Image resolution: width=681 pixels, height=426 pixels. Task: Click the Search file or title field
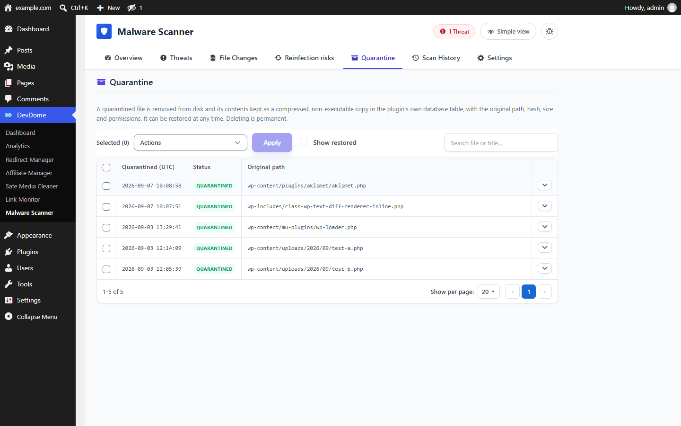coord(501,142)
